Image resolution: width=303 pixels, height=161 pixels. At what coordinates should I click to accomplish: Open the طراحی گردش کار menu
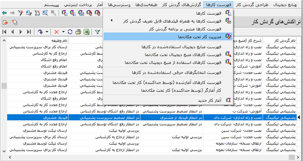pos(252,5)
